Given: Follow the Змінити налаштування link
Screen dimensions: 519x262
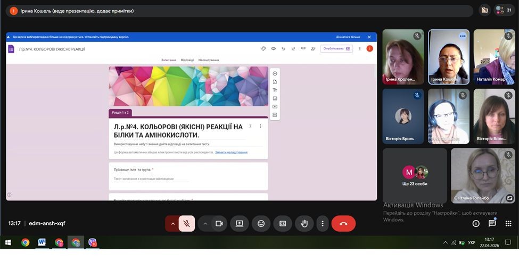Looking at the screenshot, I should (x=232, y=153).
